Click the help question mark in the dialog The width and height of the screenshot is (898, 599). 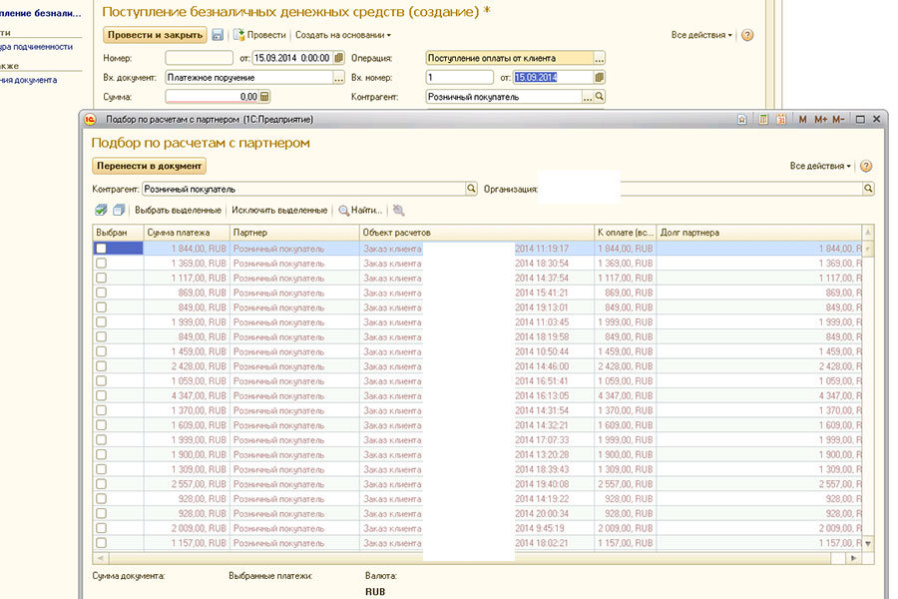(865, 167)
